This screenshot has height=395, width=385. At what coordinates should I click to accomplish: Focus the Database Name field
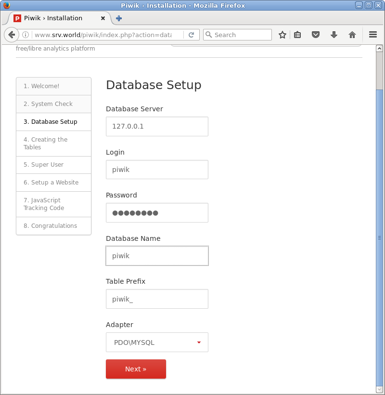157,256
